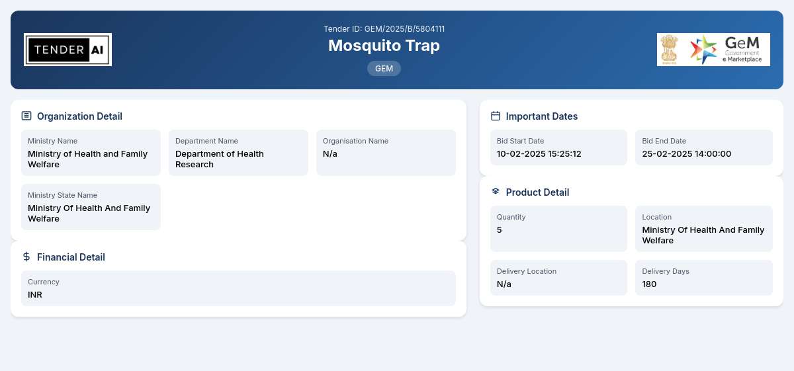Image resolution: width=794 pixels, height=371 pixels.
Task: Click the Mosquito Trap heading
Action: (384, 45)
